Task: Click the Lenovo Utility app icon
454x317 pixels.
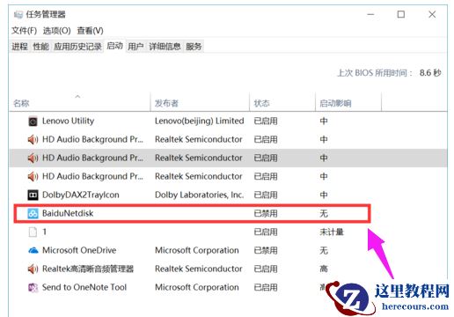Action: (33, 122)
